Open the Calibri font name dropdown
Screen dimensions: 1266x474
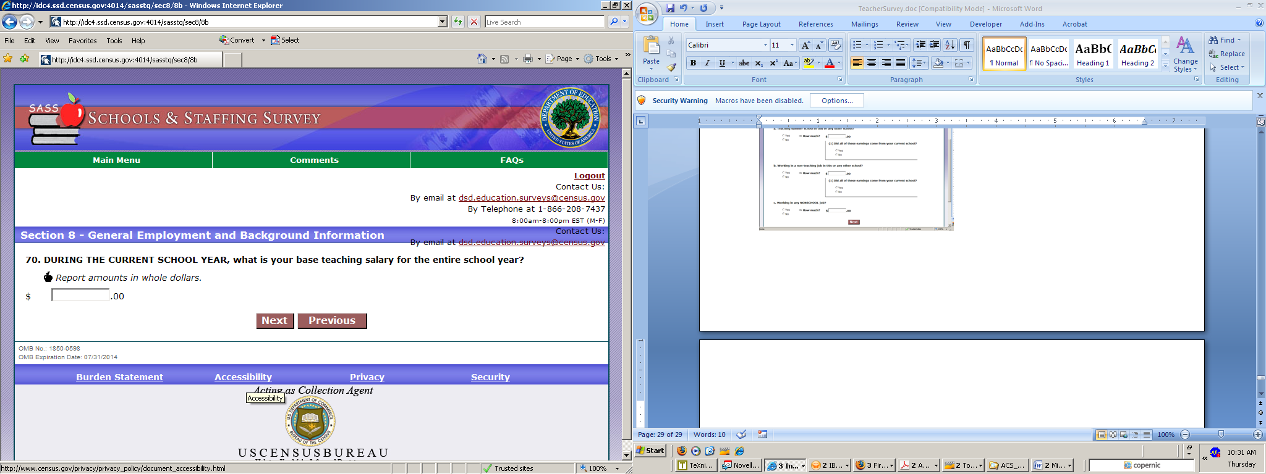coord(765,45)
